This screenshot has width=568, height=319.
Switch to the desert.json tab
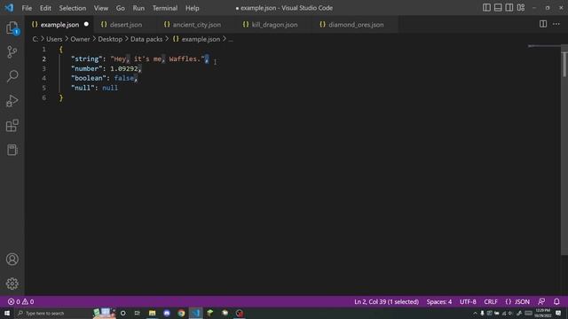[x=126, y=25]
